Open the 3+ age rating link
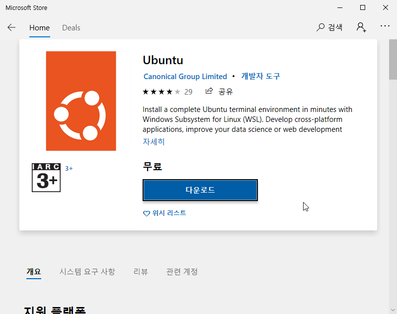397x314 pixels. point(69,168)
